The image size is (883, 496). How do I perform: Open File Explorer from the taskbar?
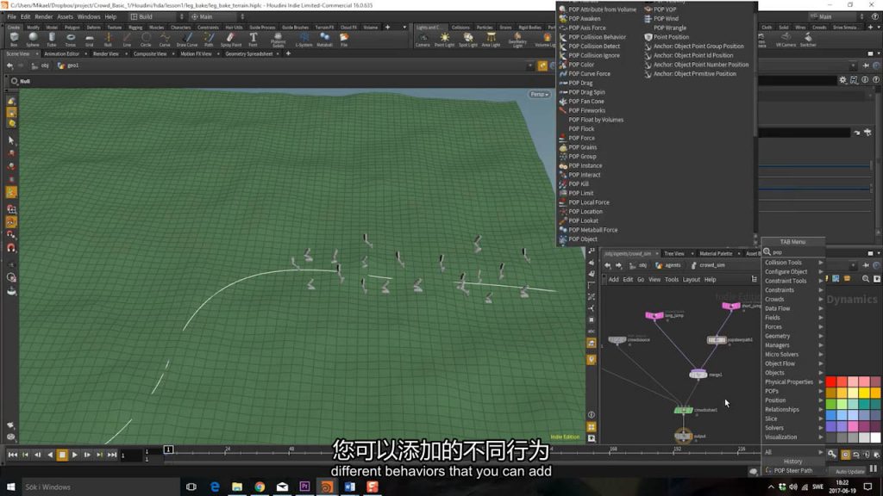[x=237, y=487]
